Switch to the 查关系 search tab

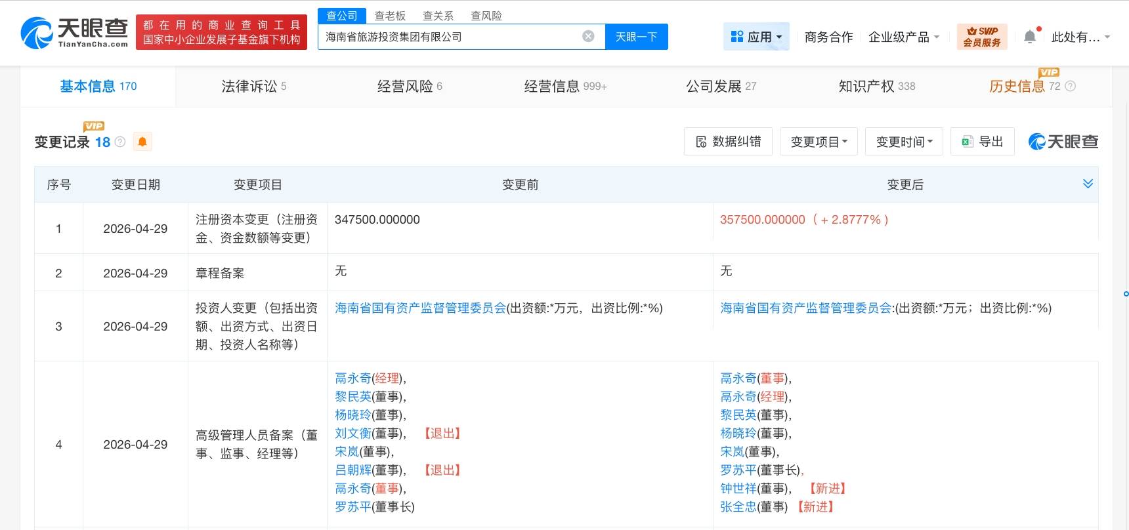coord(438,16)
